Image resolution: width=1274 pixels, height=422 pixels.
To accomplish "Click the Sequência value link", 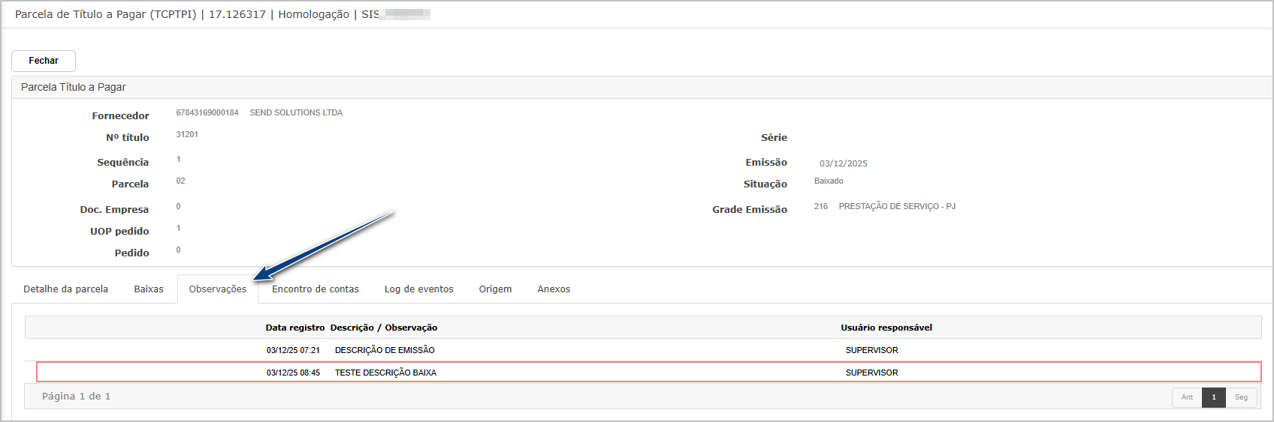I will 179,160.
